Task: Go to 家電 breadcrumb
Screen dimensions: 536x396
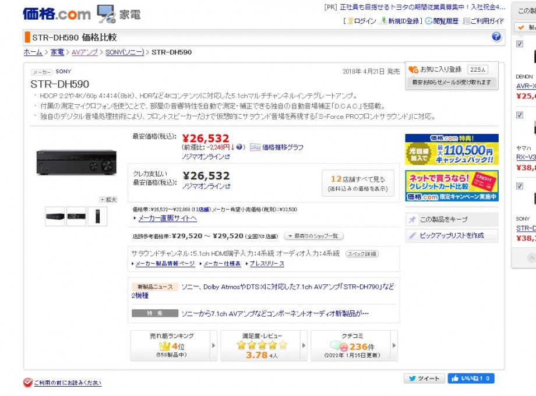Action: (x=58, y=52)
